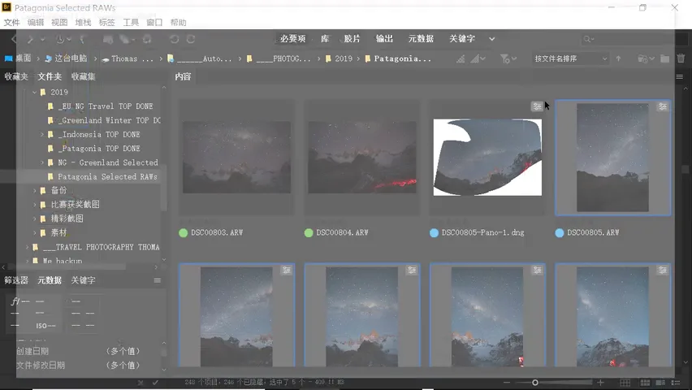Switch to the 必要项 workspace
This screenshot has height=390, width=692.
[292, 39]
